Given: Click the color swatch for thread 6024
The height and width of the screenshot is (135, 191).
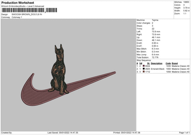Looking at the screenshot, I should [x=144, y=66].
